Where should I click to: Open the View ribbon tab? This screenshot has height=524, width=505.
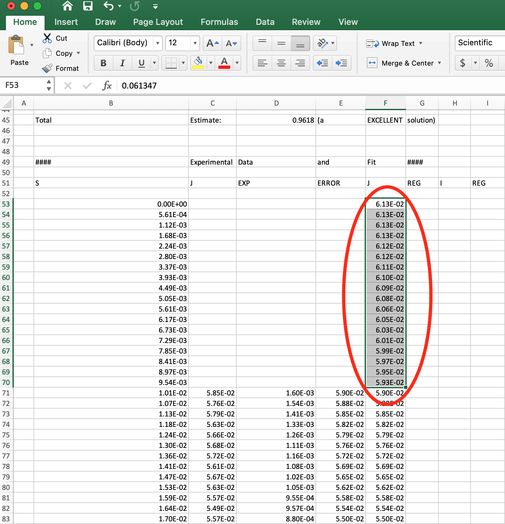(348, 22)
